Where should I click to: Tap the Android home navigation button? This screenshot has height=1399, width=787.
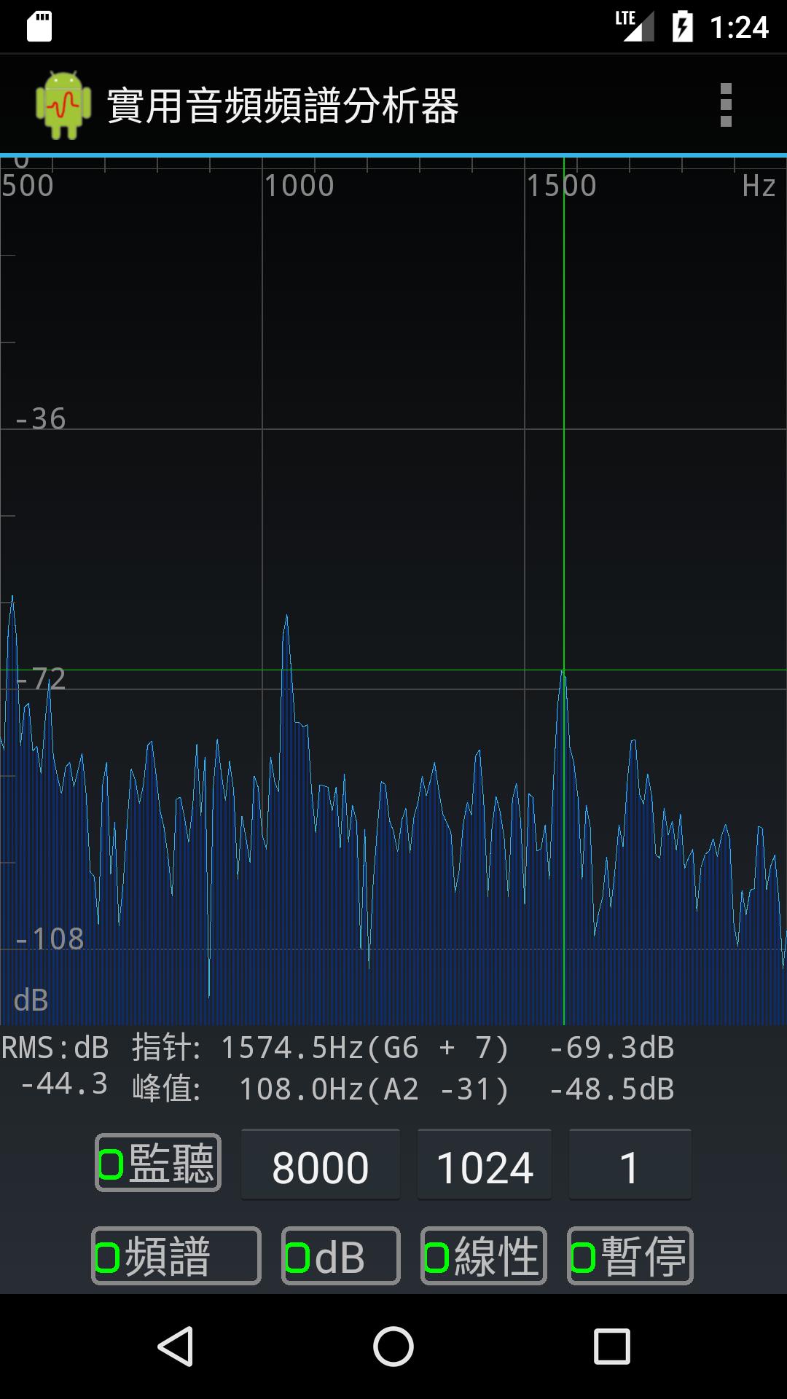click(x=393, y=1347)
